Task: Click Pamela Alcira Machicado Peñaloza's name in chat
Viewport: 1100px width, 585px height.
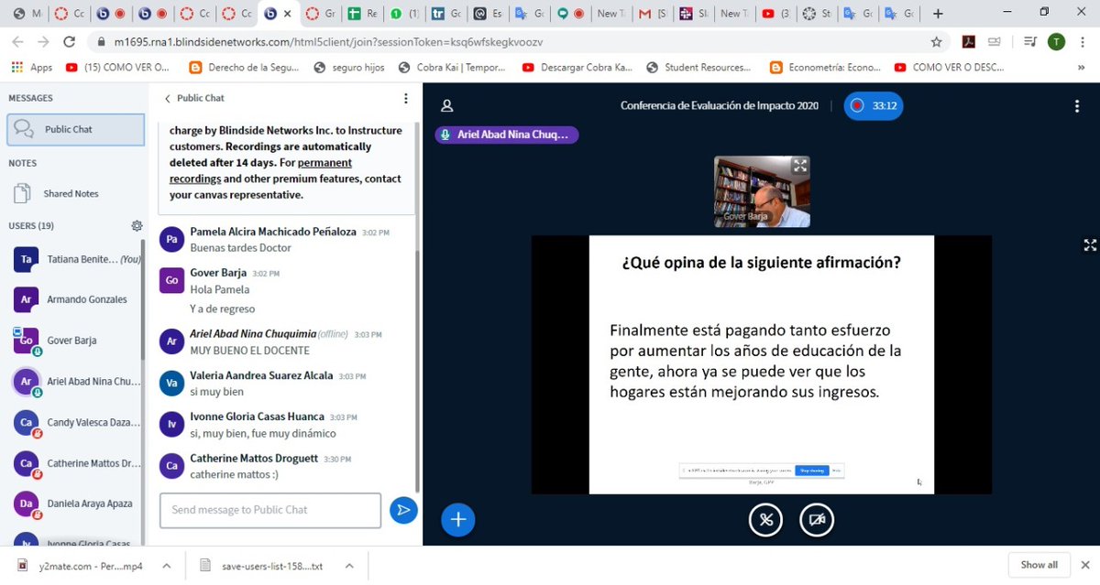Action: (273, 233)
